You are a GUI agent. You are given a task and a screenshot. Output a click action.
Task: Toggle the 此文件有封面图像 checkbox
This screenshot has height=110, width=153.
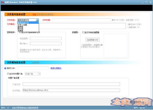click(x=83, y=32)
